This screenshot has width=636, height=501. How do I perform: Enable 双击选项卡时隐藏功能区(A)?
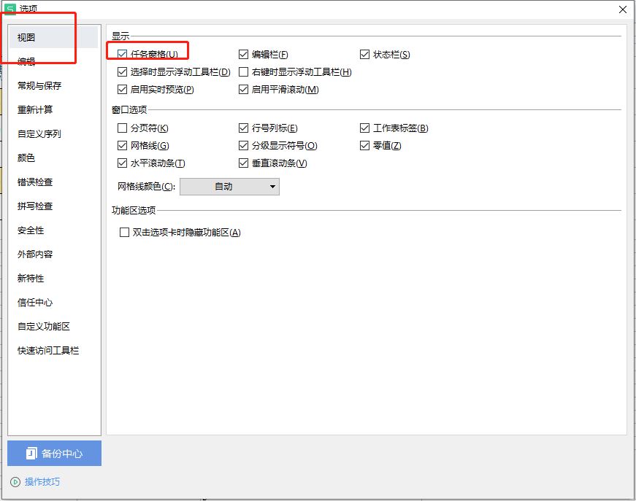(124, 233)
